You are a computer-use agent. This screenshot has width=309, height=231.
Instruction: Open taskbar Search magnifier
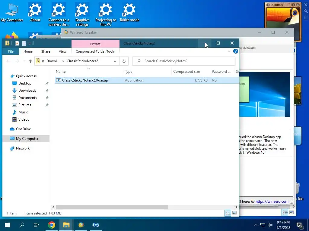(22, 225)
